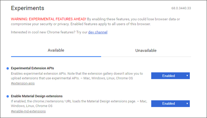The height and width of the screenshot is (118, 207).
Task: Select the Enable Material Design extensions title
Action: (37, 96)
